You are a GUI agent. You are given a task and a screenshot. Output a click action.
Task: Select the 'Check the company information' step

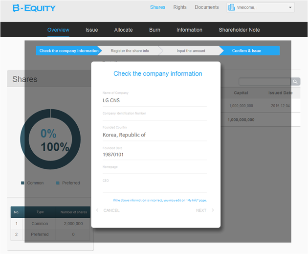(69, 51)
